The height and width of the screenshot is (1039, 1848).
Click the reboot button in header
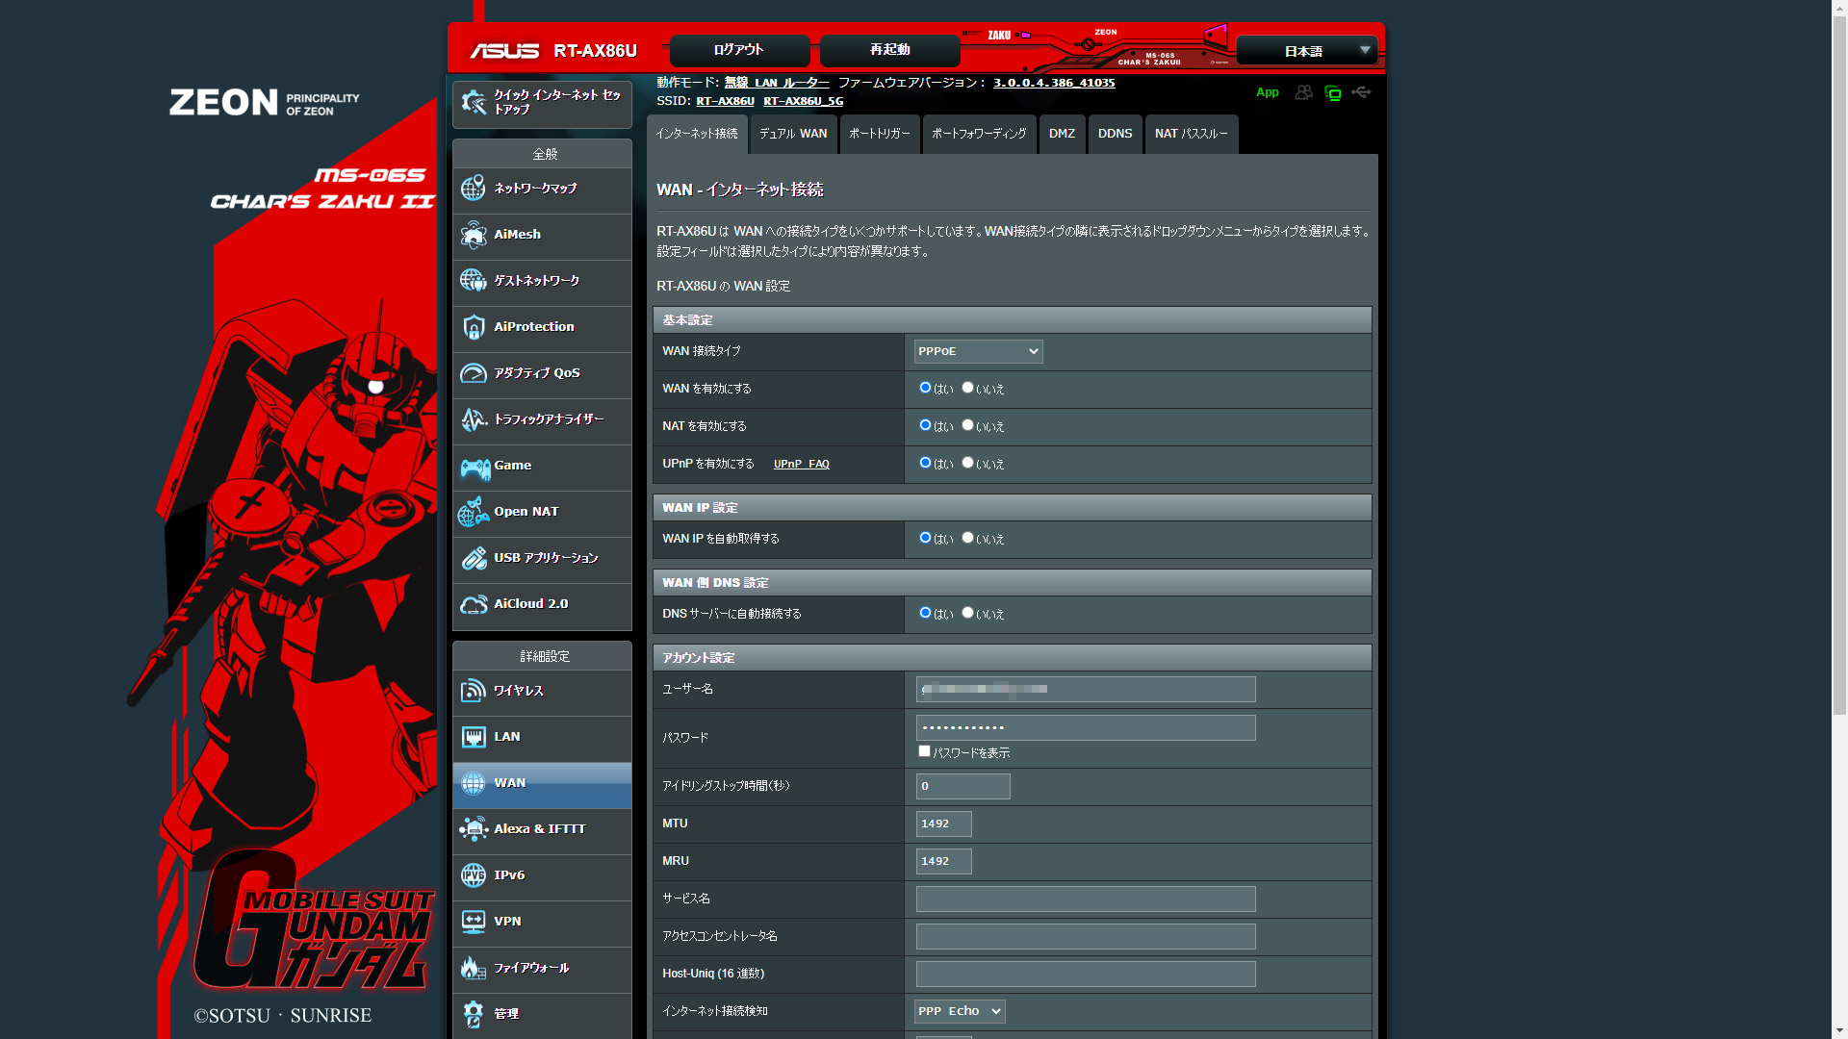(889, 50)
